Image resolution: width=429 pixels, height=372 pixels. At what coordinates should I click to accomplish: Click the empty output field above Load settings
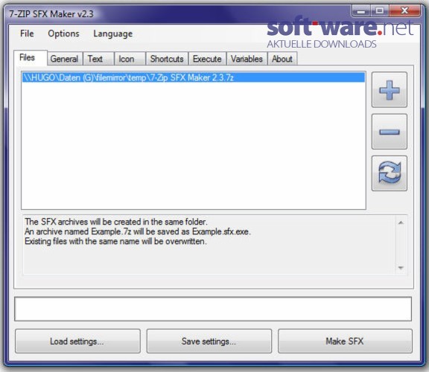click(213, 309)
